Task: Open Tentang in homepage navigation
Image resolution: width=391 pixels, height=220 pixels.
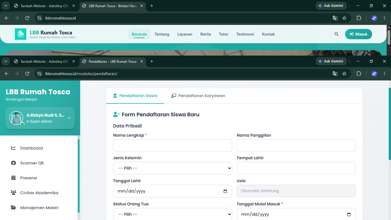Action: (x=162, y=34)
